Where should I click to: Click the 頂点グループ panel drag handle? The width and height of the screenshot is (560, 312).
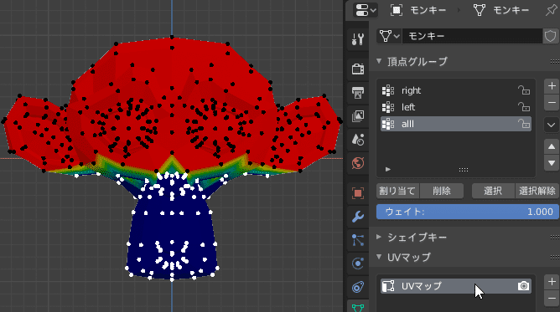555,61
